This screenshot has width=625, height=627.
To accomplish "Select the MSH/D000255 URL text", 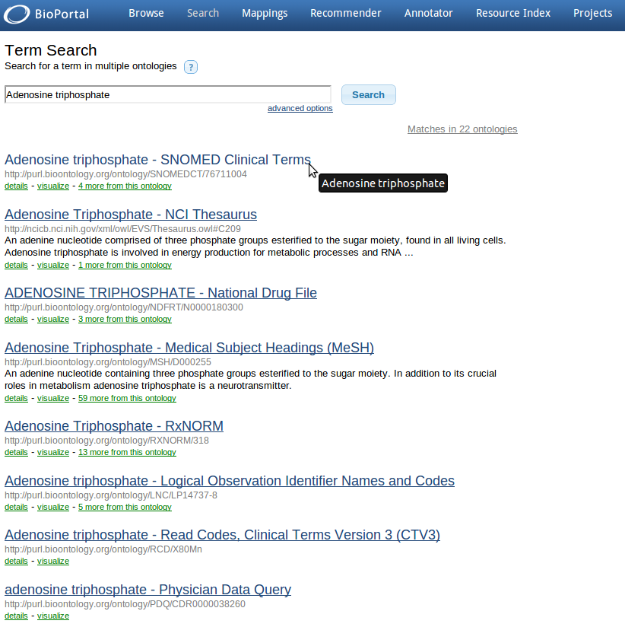I will (x=108, y=362).
